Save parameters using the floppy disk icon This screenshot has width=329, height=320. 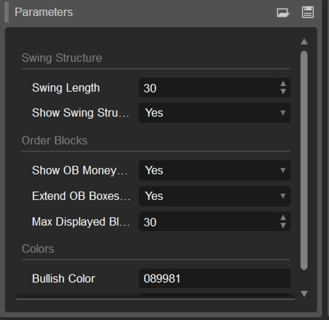pyautogui.click(x=308, y=12)
